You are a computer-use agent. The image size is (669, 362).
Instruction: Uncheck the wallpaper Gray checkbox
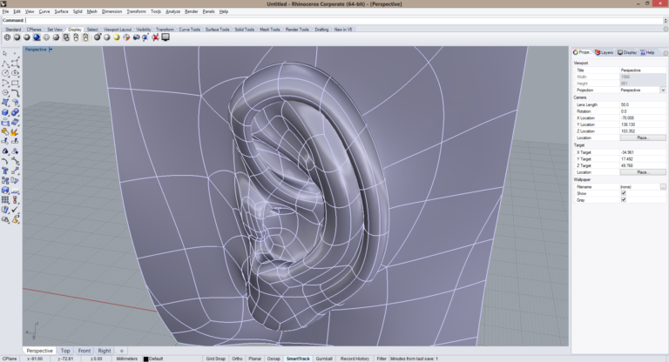point(623,200)
